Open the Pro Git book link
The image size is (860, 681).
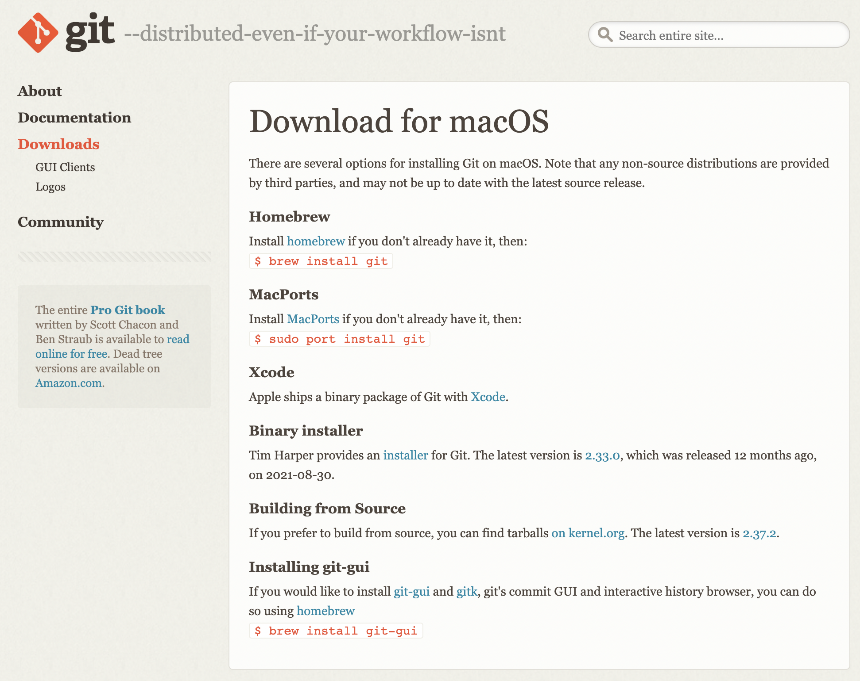(128, 310)
